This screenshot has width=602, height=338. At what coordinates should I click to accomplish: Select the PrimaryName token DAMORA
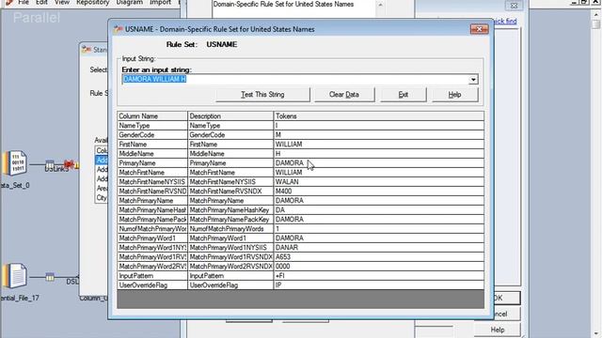pos(378,163)
